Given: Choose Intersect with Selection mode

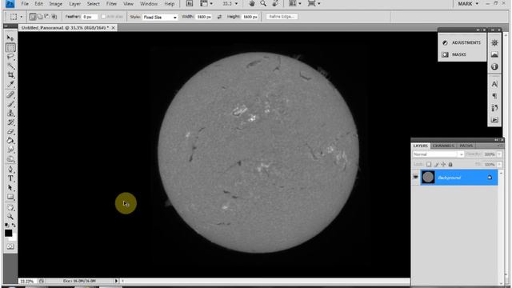Looking at the screenshot, I should coord(54,16).
